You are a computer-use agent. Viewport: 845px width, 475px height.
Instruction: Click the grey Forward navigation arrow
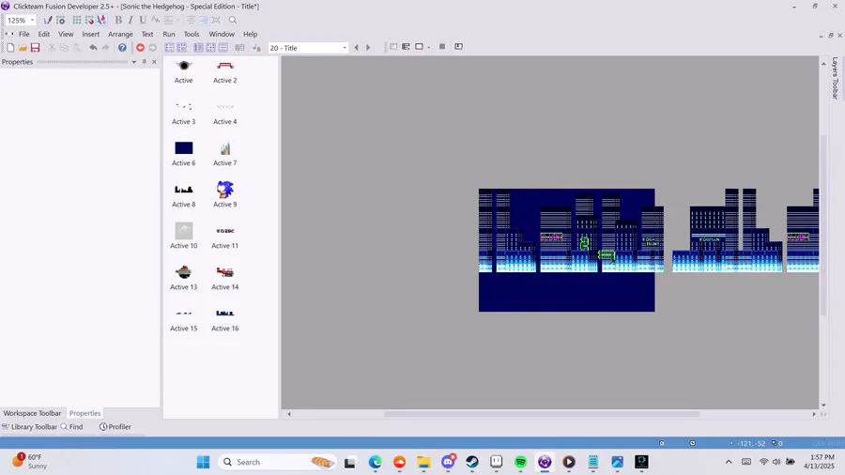point(152,47)
